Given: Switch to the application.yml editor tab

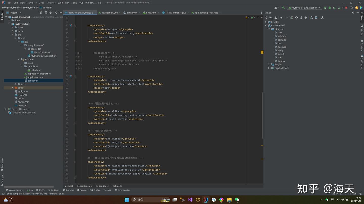Looking at the screenshot, I should click(109, 13).
